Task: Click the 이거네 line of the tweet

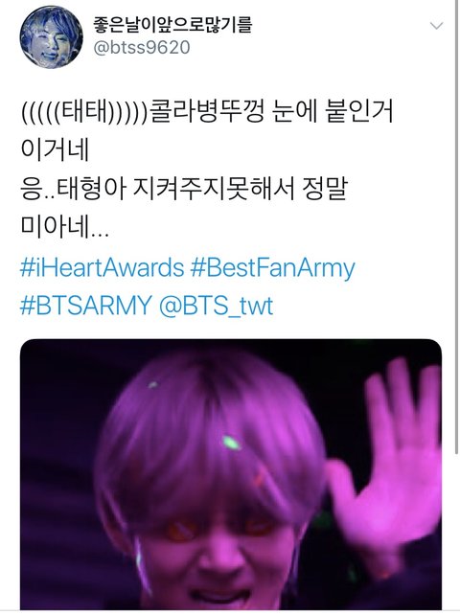Action: [x=55, y=150]
